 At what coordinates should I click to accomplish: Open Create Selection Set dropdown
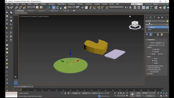tap(116, 7)
